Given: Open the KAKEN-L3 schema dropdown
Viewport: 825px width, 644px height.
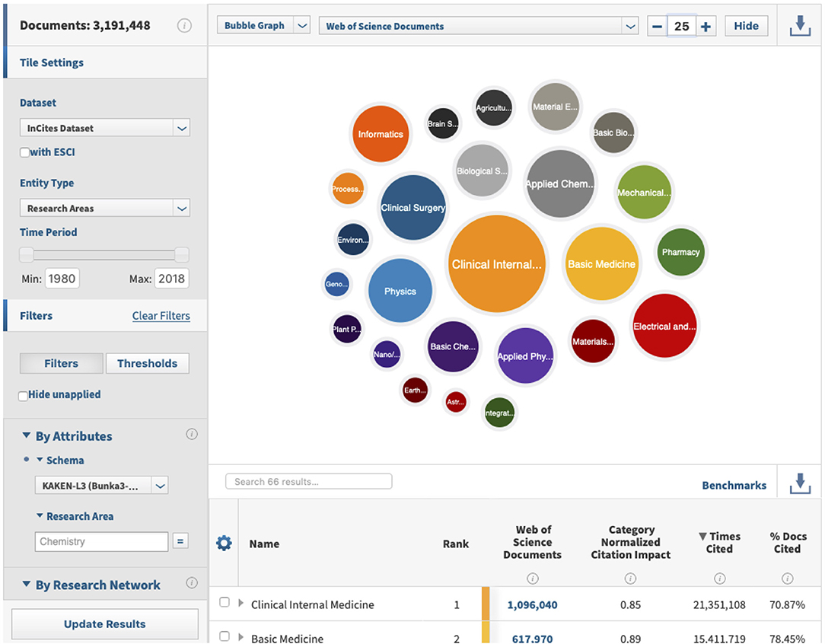Looking at the screenshot, I should click(x=101, y=485).
